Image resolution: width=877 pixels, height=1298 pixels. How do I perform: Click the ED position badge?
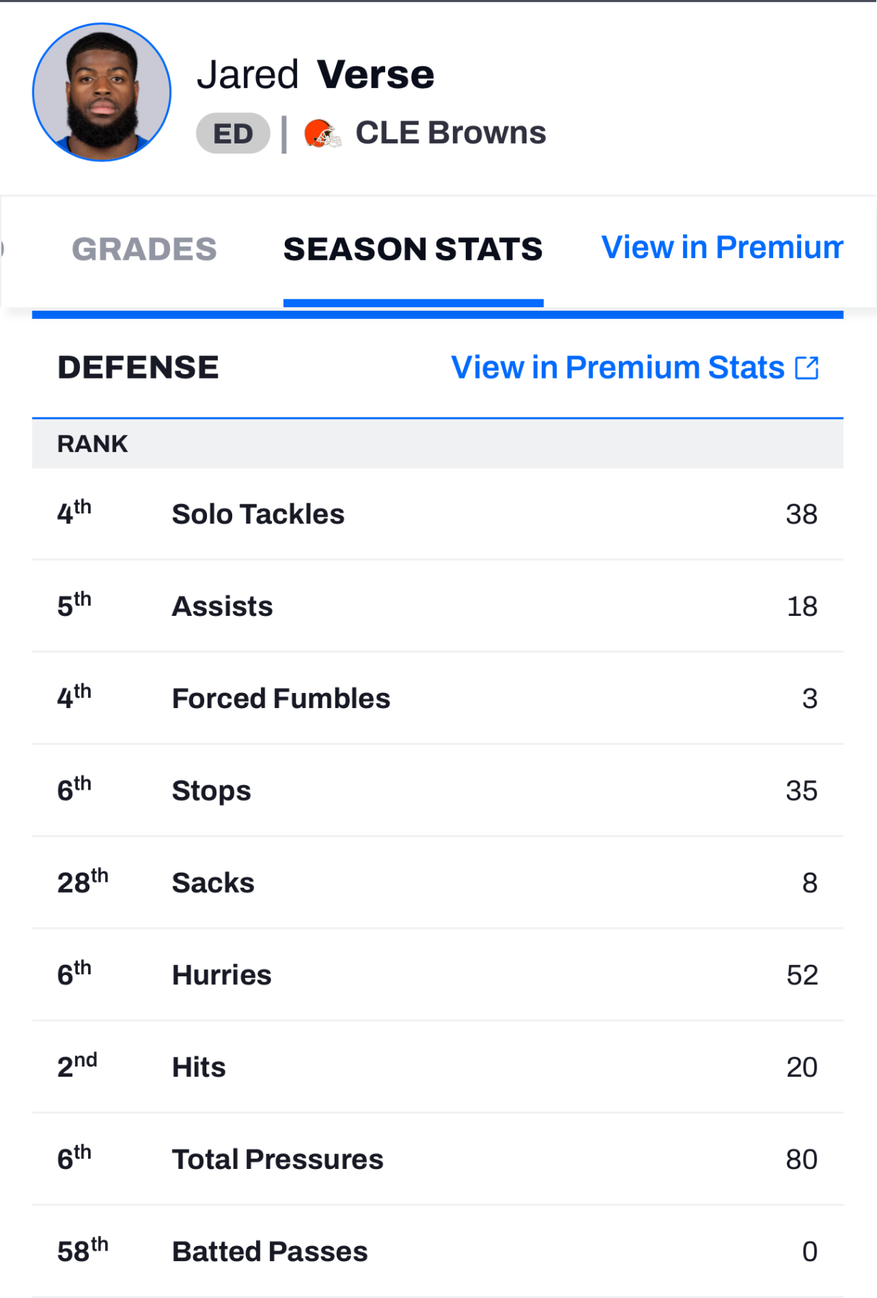point(233,133)
